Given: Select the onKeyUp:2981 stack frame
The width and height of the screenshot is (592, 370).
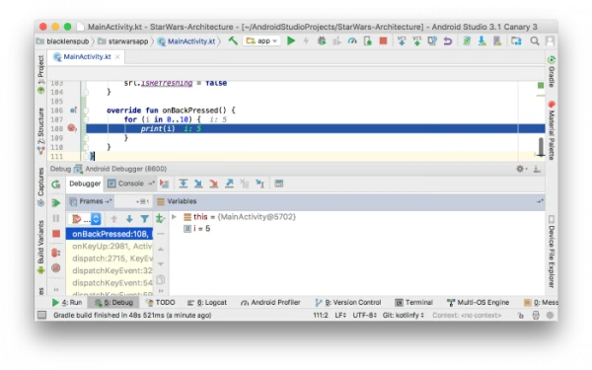Looking at the screenshot, I should pos(110,246).
